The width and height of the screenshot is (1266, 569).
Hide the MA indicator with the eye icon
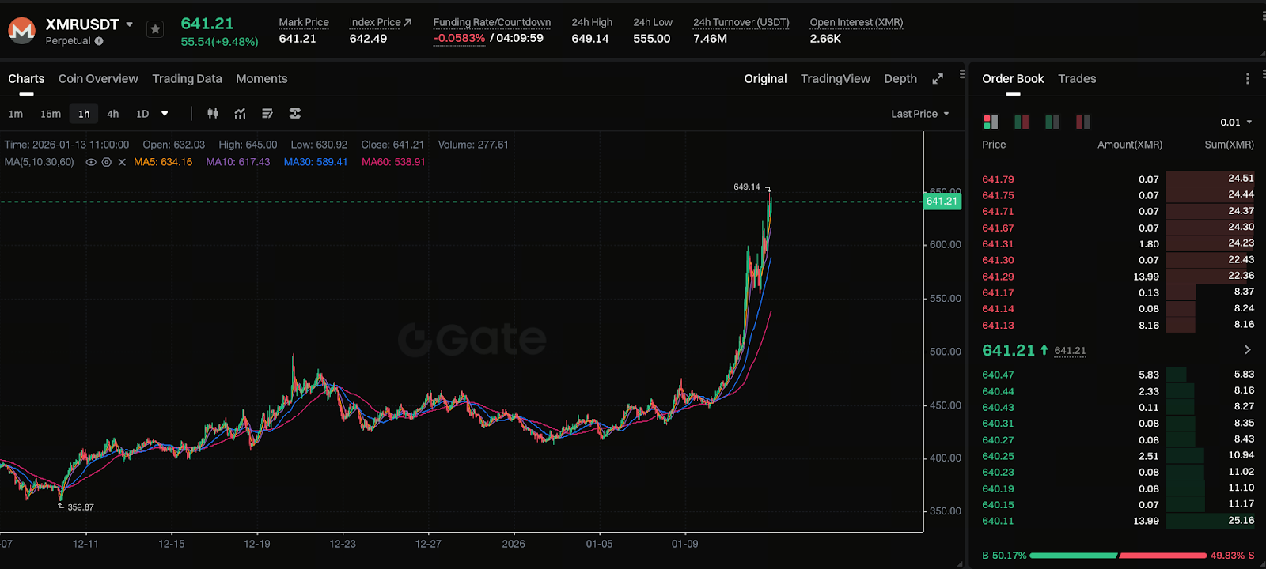pos(91,162)
